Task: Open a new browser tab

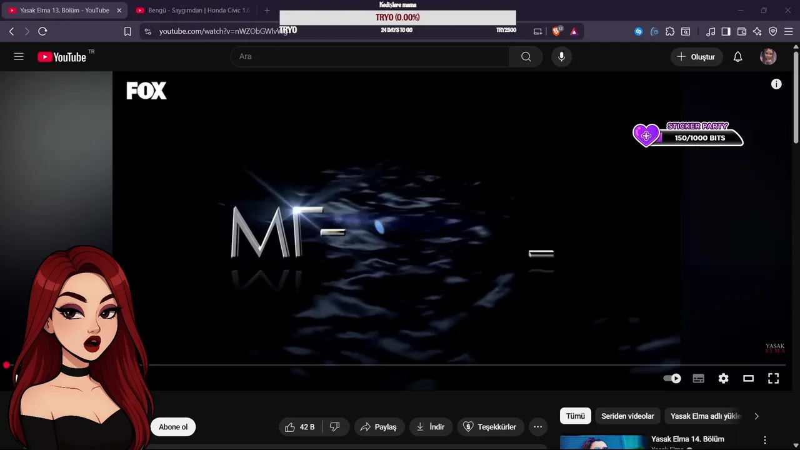Action: (267, 10)
